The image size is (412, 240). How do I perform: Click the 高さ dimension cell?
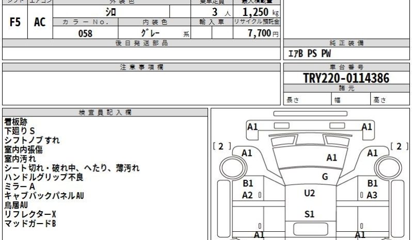coord(390,99)
